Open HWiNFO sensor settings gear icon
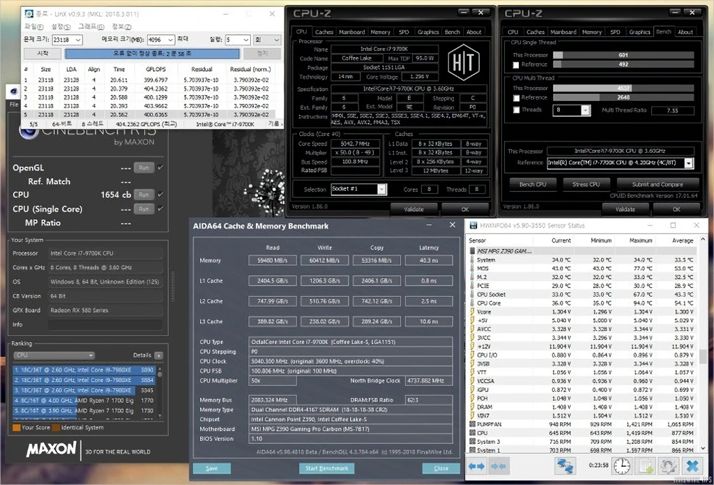The width and height of the screenshot is (714, 485). point(669,466)
